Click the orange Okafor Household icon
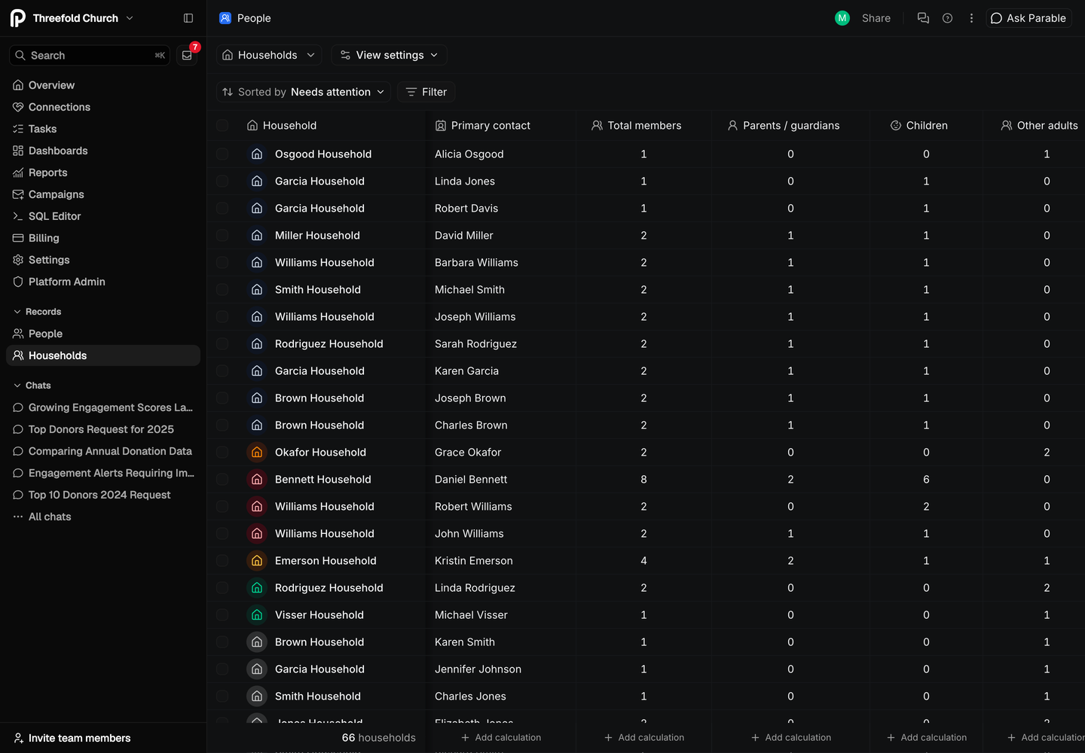The width and height of the screenshot is (1085, 753). point(257,453)
